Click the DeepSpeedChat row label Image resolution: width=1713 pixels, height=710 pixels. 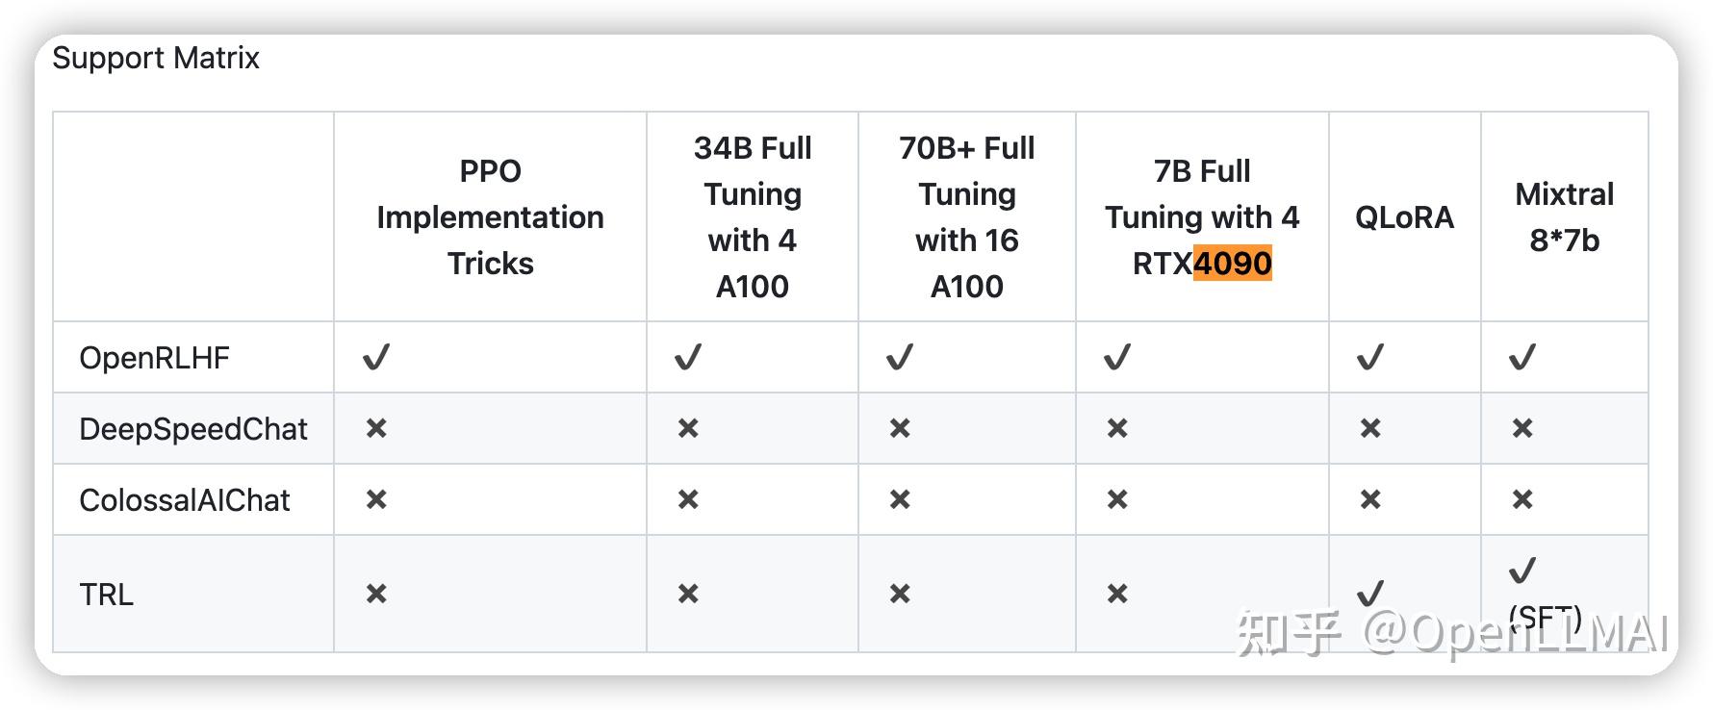193,428
